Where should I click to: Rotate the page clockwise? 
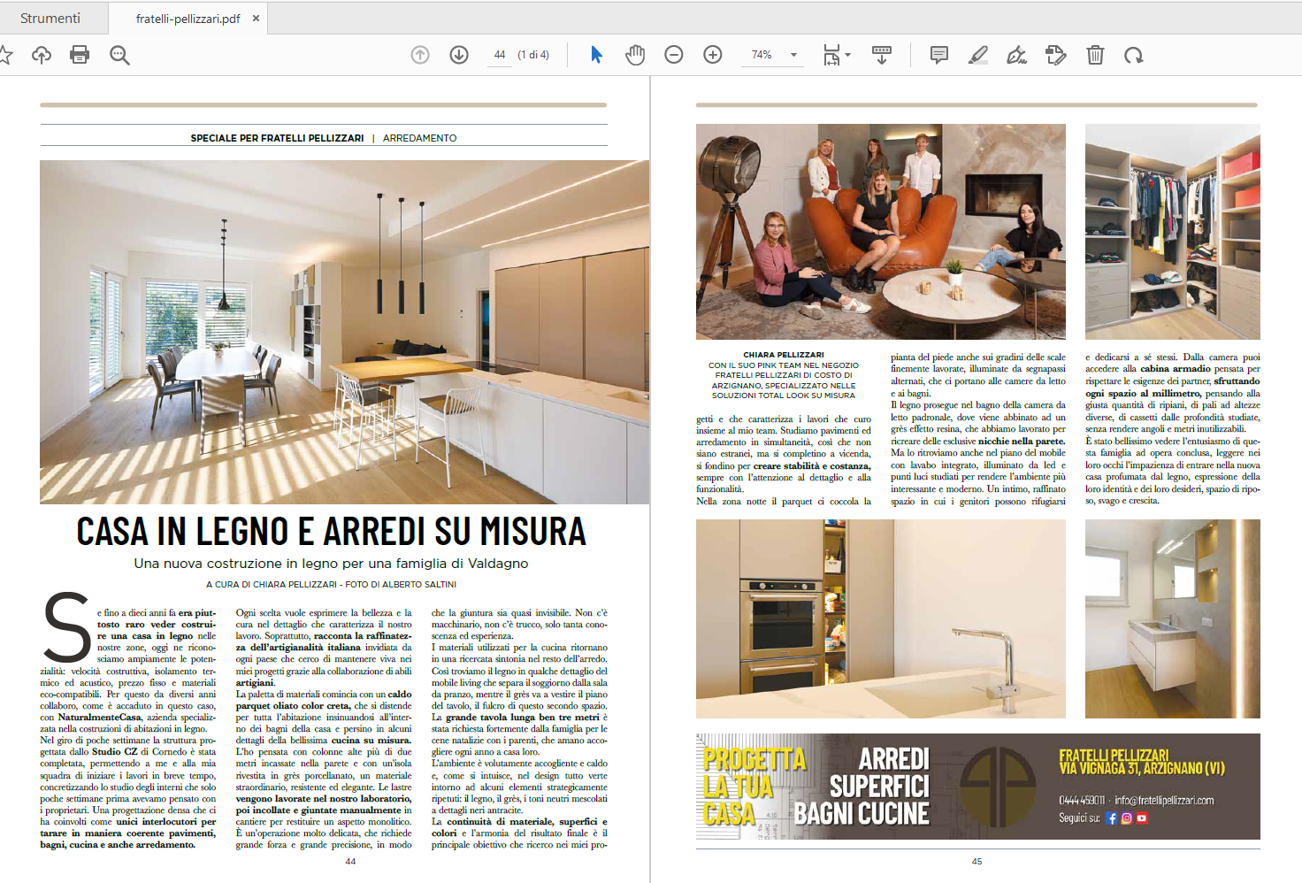click(x=1134, y=55)
